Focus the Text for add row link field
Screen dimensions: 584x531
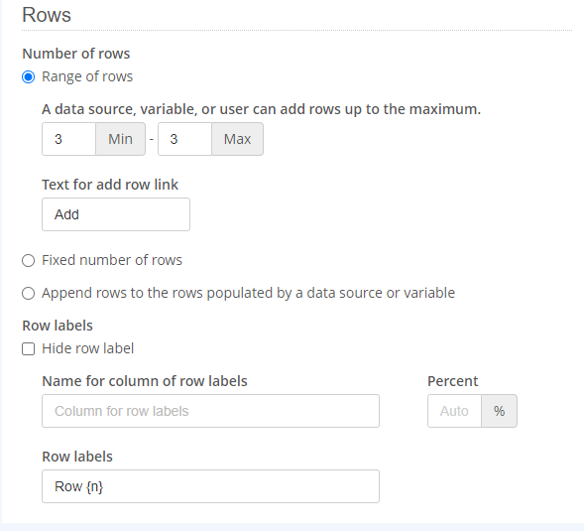[116, 214]
